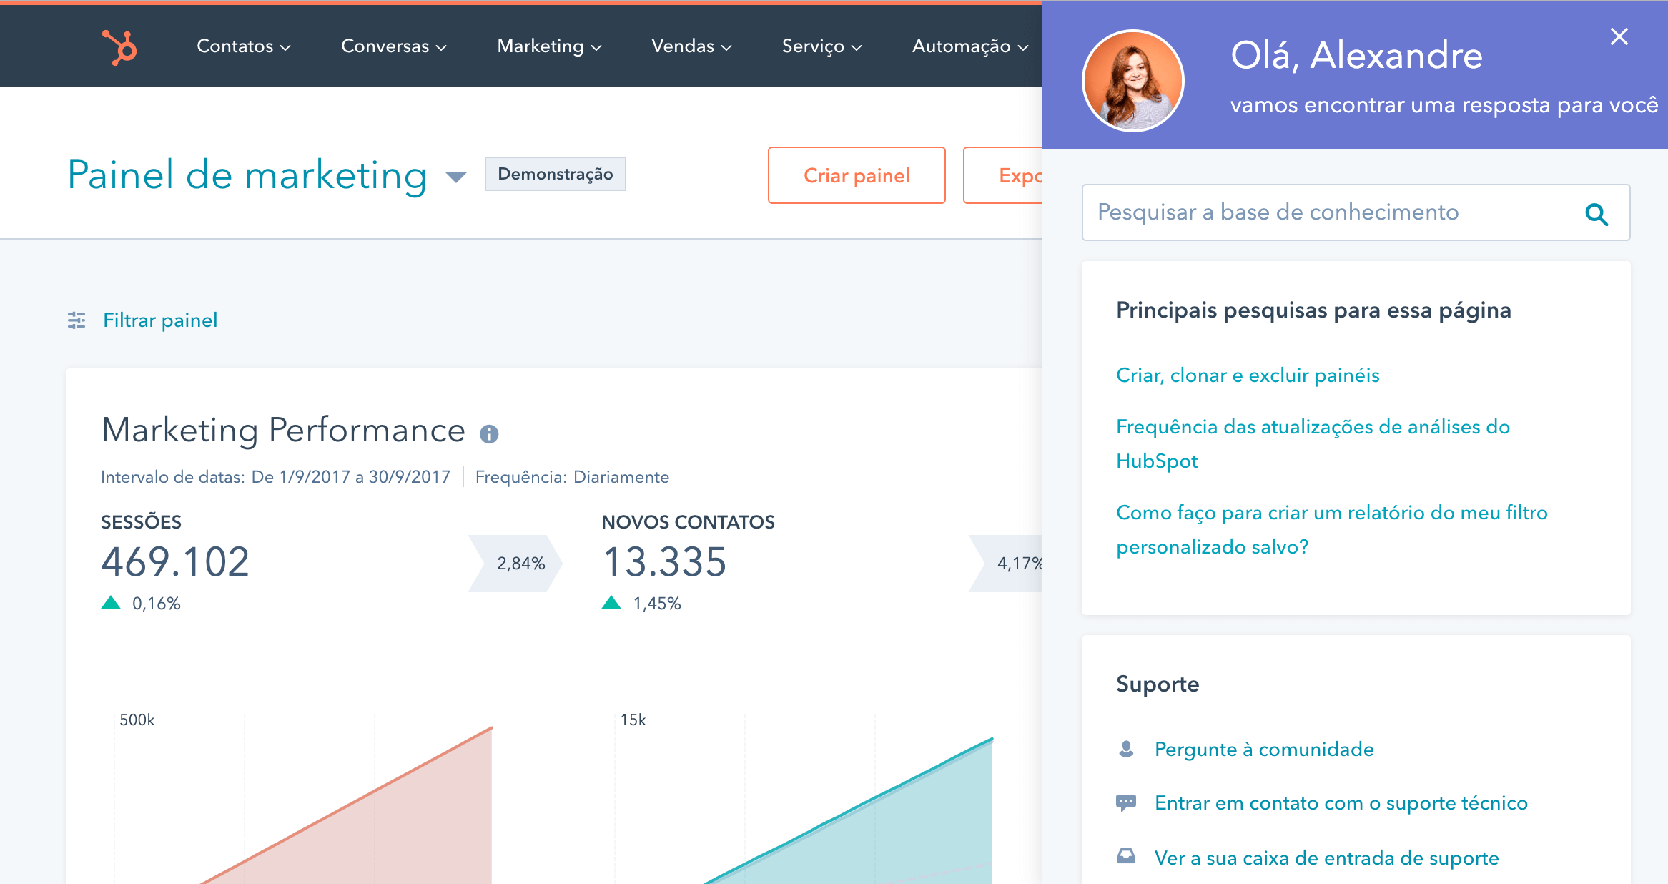Viewport: 1668px width, 884px height.
Task: Open the Automação dropdown
Action: pos(969,46)
